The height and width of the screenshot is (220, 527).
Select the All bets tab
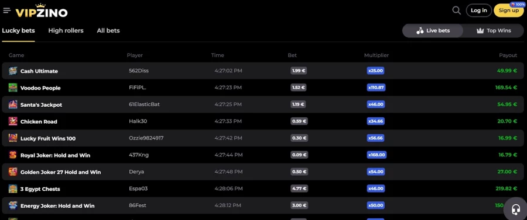pos(108,30)
